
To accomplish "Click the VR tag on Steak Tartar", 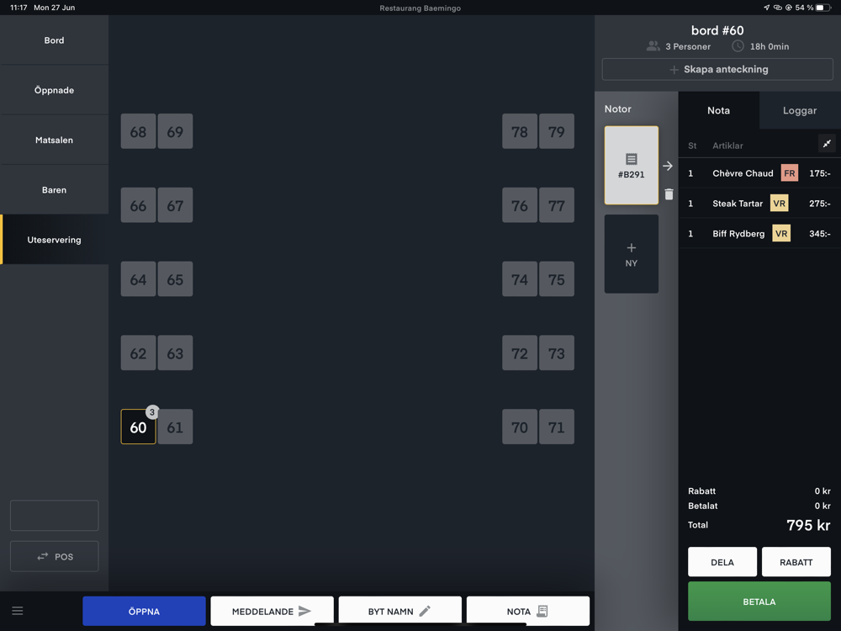I will (779, 204).
